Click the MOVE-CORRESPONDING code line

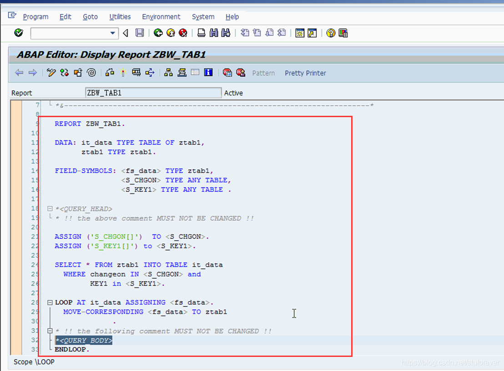pyautogui.click(x=145, y=312)
